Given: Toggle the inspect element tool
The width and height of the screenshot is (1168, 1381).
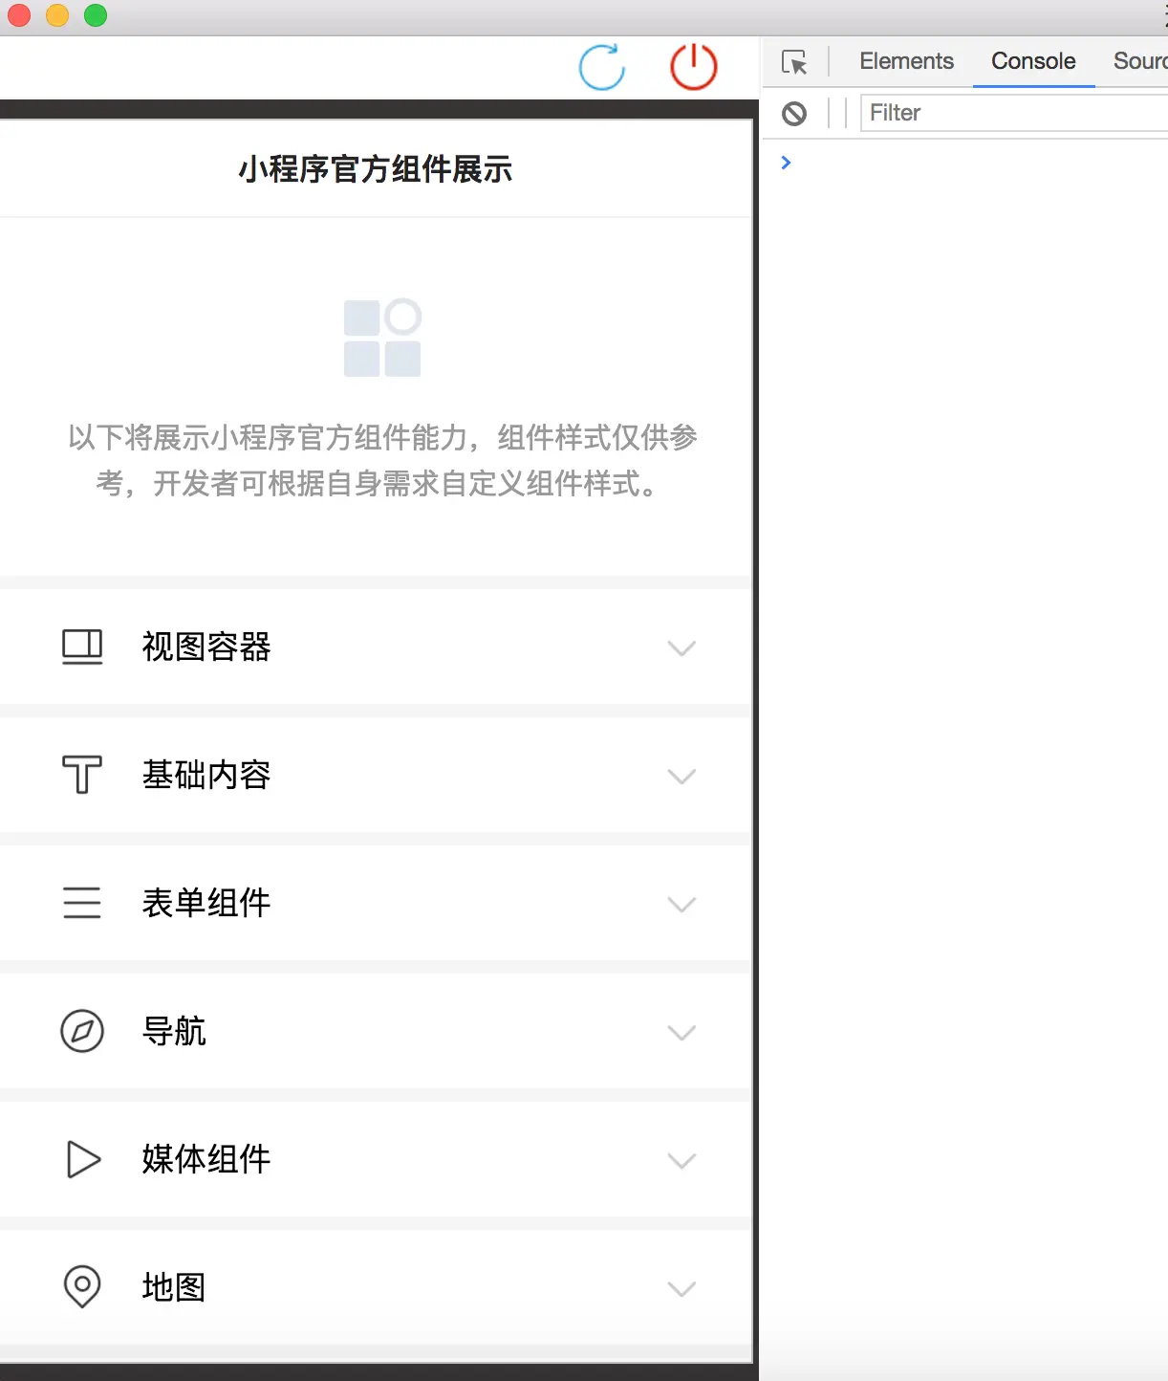Looking at the screenshot, I should [794, 61].
